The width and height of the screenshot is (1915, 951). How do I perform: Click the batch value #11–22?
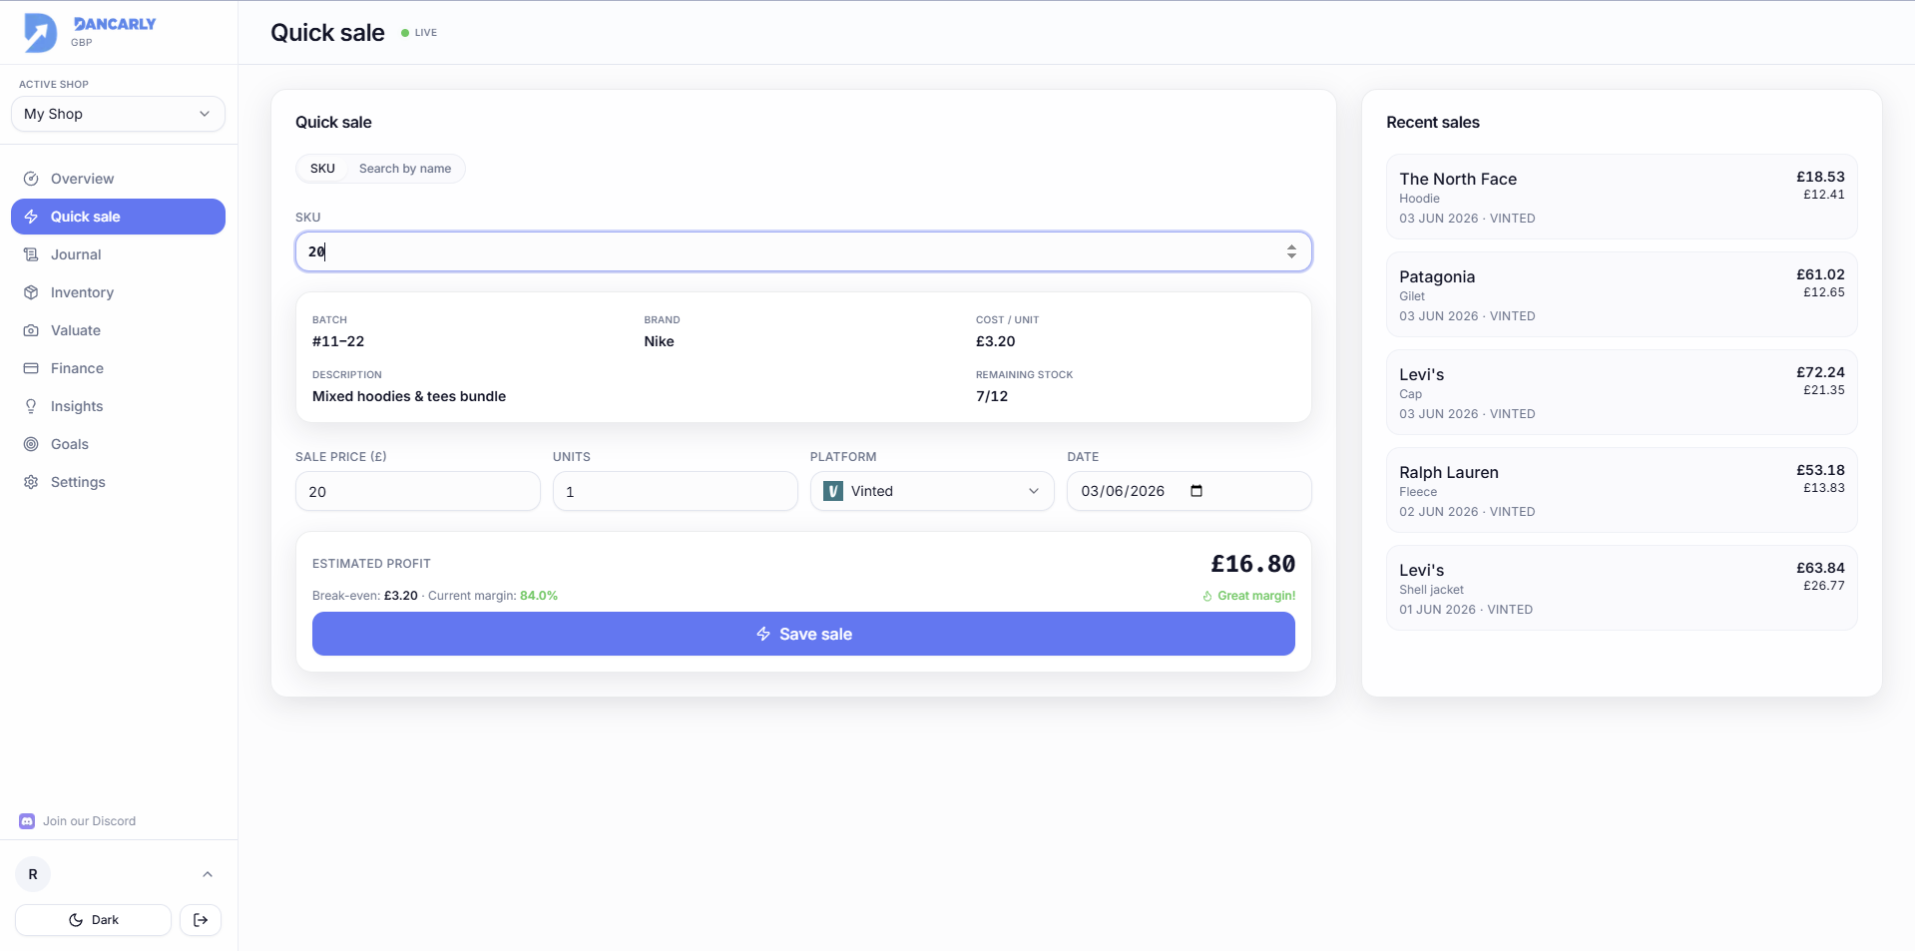click(x=338, y=341)
